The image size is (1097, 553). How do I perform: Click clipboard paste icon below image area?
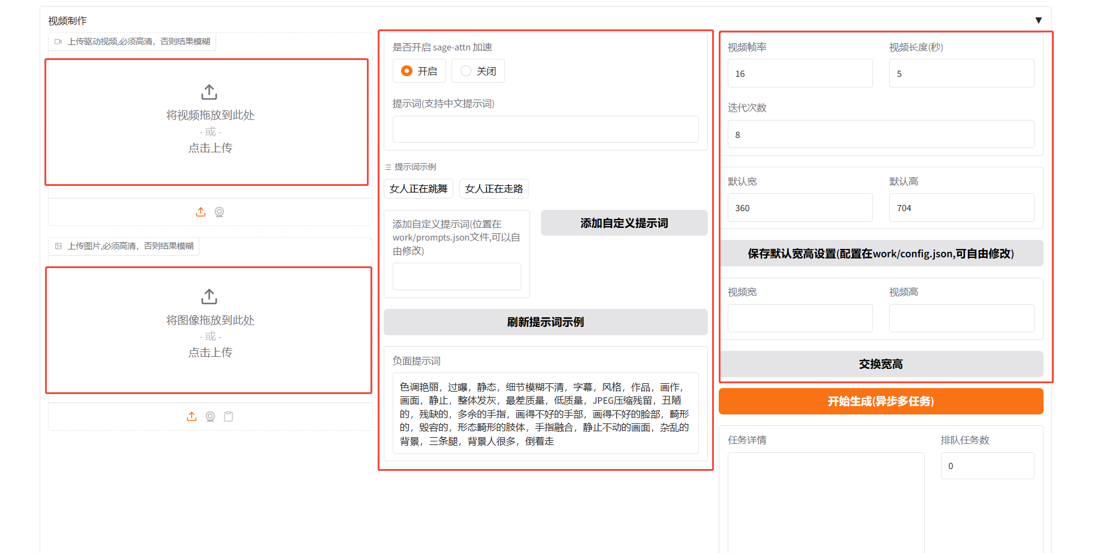click(x=228, y=416)
